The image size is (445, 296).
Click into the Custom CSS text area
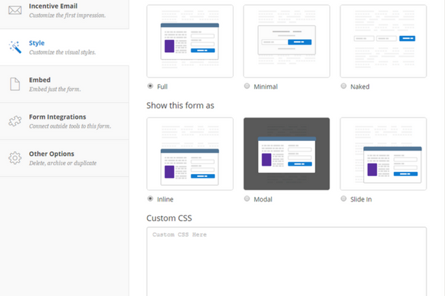tap(287, 261)
